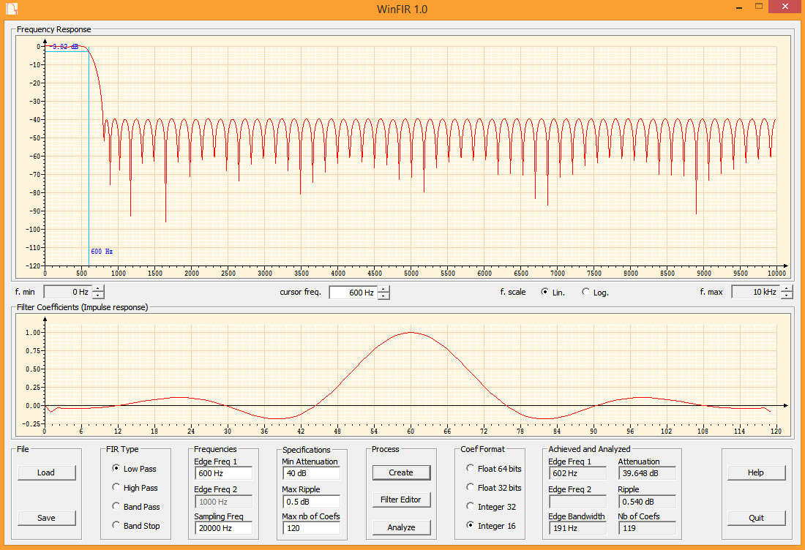
Task: Click the Analyze button
Action: [401, 527]
